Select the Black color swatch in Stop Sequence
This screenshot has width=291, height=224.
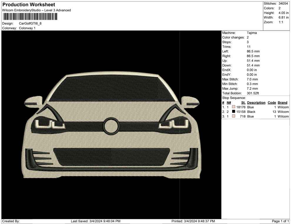coord(234,112)
